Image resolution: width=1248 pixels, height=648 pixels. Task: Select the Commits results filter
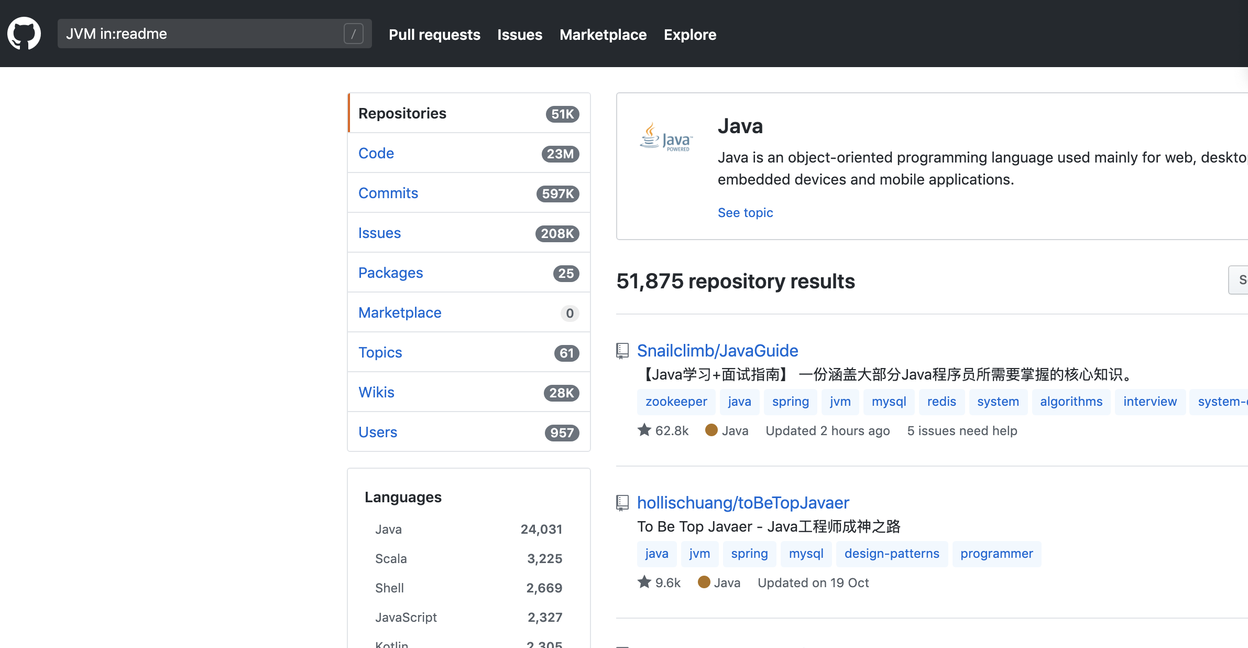coord(388,193)
